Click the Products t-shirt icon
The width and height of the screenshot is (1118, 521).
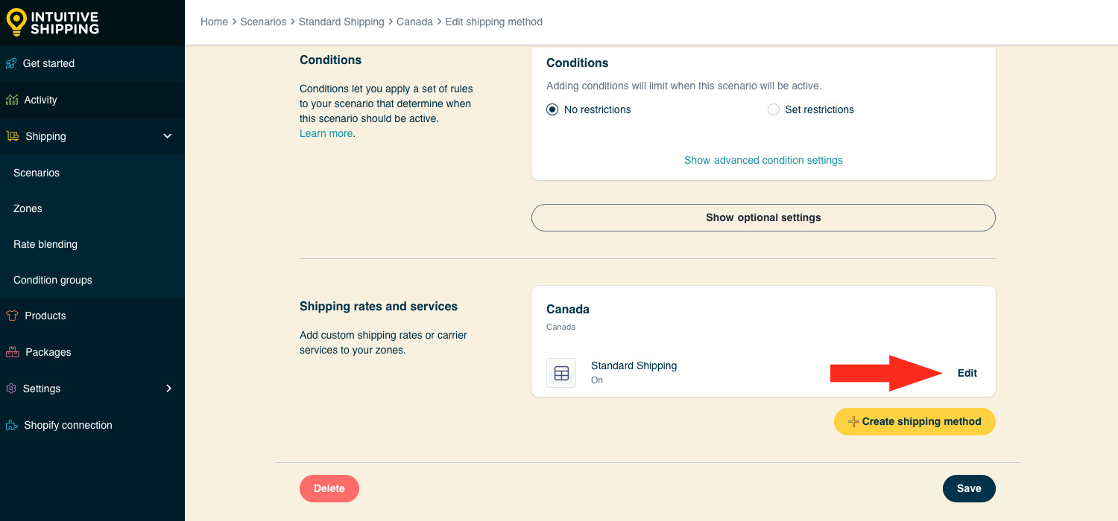point(12,316)
